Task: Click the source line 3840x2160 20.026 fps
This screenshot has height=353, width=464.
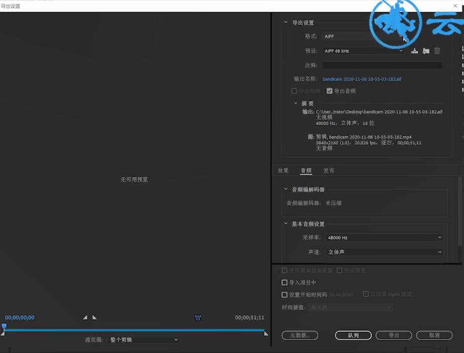Action: [368, 143]
